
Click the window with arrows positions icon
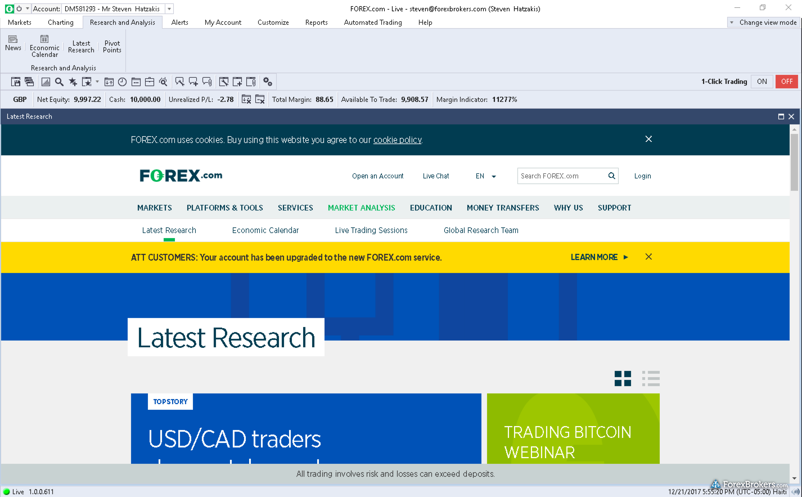[109, 82]
